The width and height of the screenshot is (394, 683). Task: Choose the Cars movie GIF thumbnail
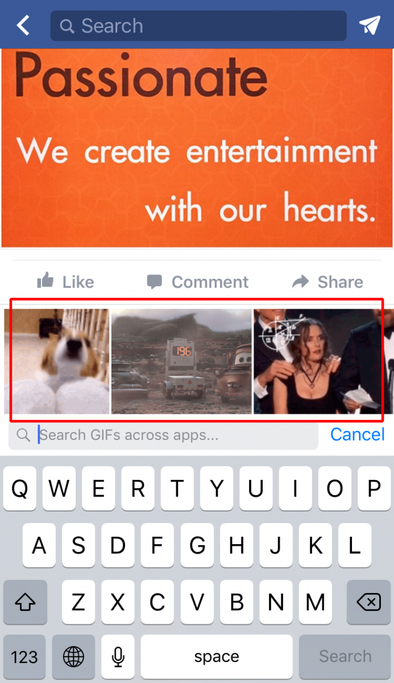click(181, 361)
